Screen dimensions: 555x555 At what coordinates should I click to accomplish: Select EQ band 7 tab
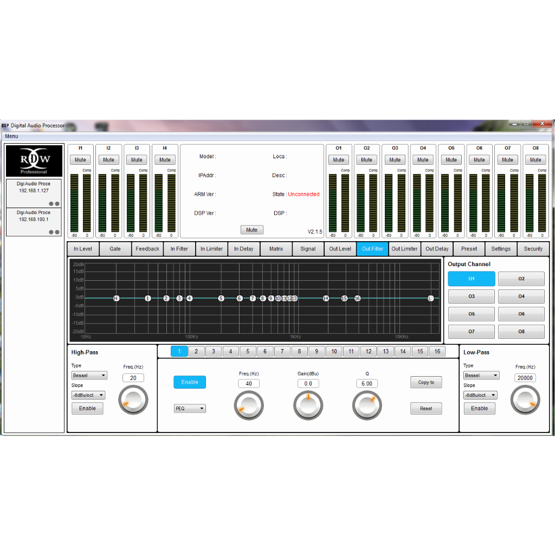point(282,351)
